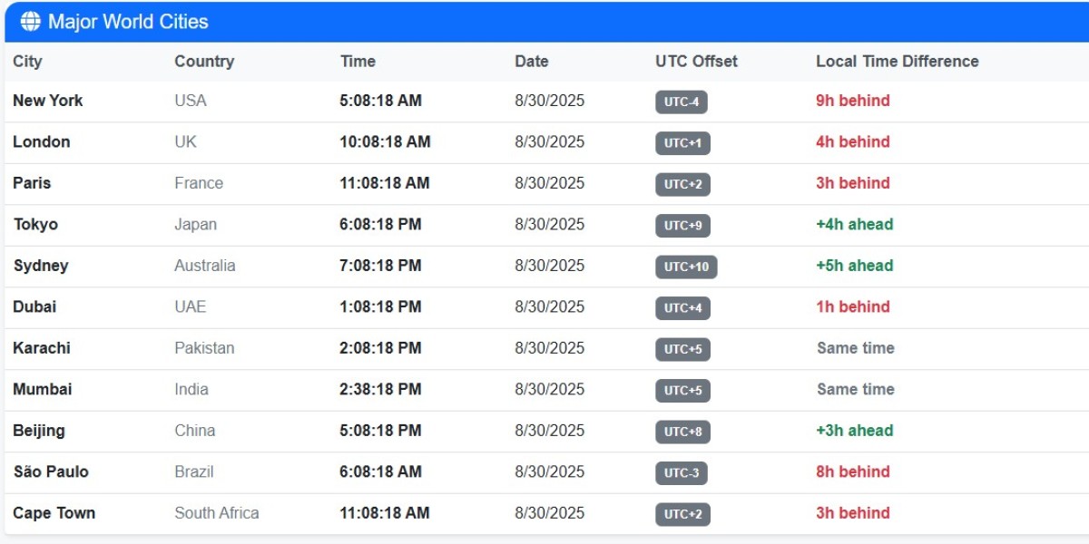The width and height of the screenshot is (1089, 544).
Task: Click the Dubai city name
Action: [33, 307]
